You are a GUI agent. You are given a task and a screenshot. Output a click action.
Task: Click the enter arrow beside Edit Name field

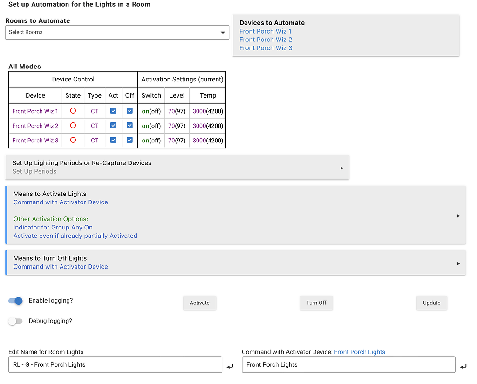pyautogui.click(x=230, y=367)
